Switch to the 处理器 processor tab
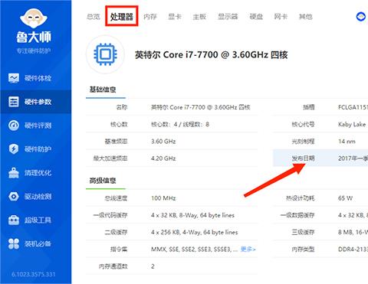Viewport: 368px width, 284px height. pos(122,17)
